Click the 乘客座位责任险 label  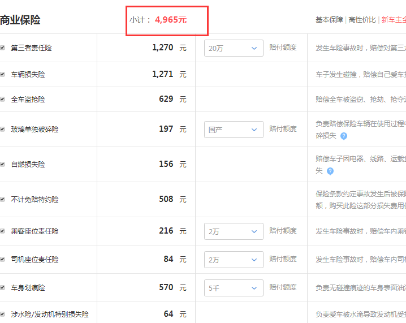[x=34, y=231]
